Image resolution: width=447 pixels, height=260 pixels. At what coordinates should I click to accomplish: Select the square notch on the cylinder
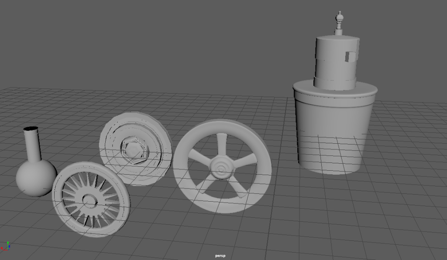351,56
